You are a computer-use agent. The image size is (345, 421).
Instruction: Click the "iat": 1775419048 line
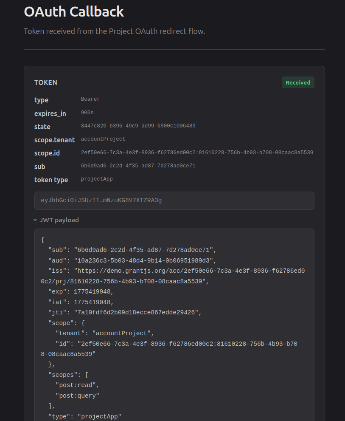[81, 302]
